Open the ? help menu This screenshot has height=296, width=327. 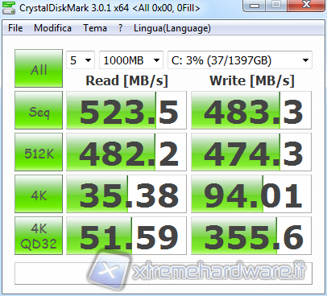tap(121, 28)
